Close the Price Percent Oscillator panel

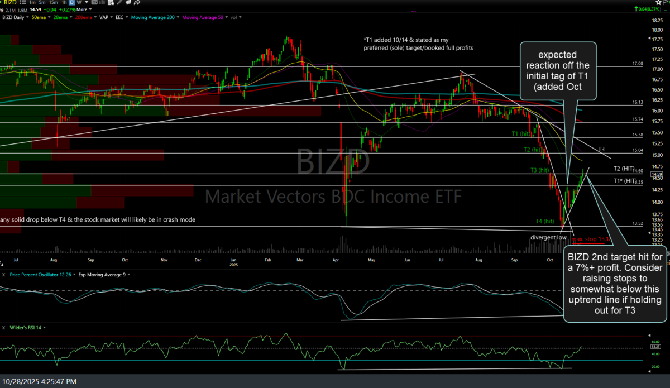click(3, 275)
